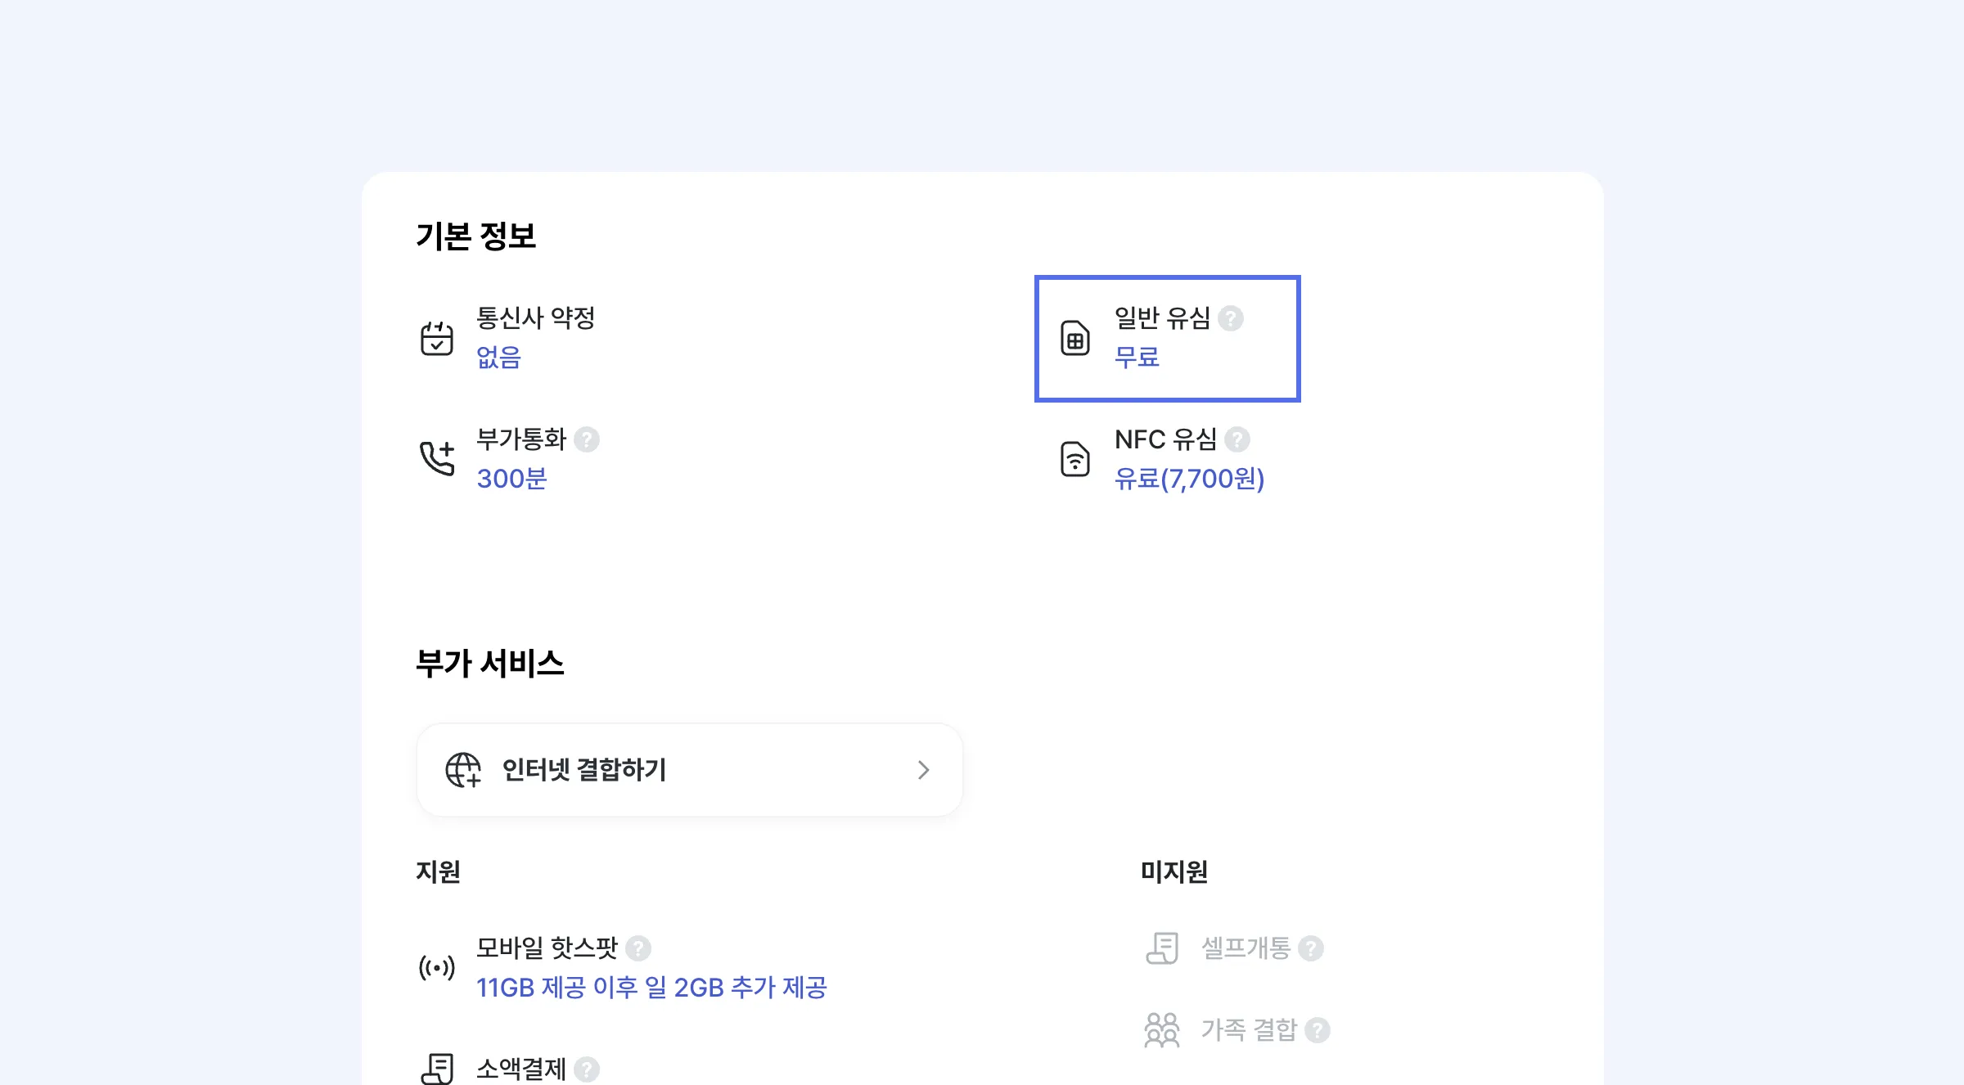1964x1085 pixels.
Task: Click the 11GB 제공 이후 hotspot detail text
Action: pyautogui.click(x=651, y=988)
